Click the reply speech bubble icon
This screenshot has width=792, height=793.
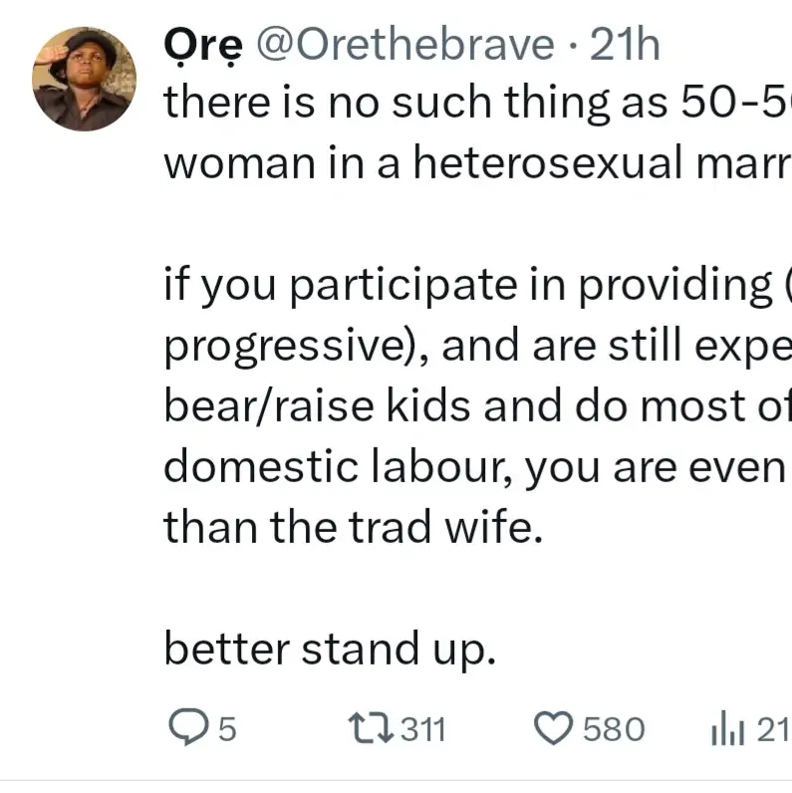(187, 730)
